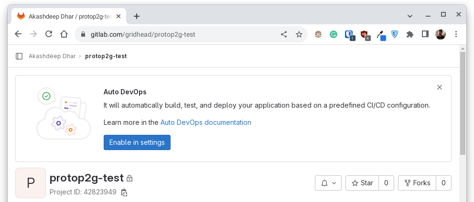Open the Auto DevOps documentation link
The height and width of the screenshot is (202, 474).
coord(206,122)
